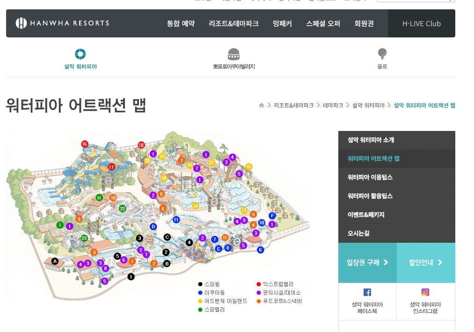
Task: Open 설악 워터피아 소개 in the sidebar
Action: pyautogui.click(x=397, y=140)
